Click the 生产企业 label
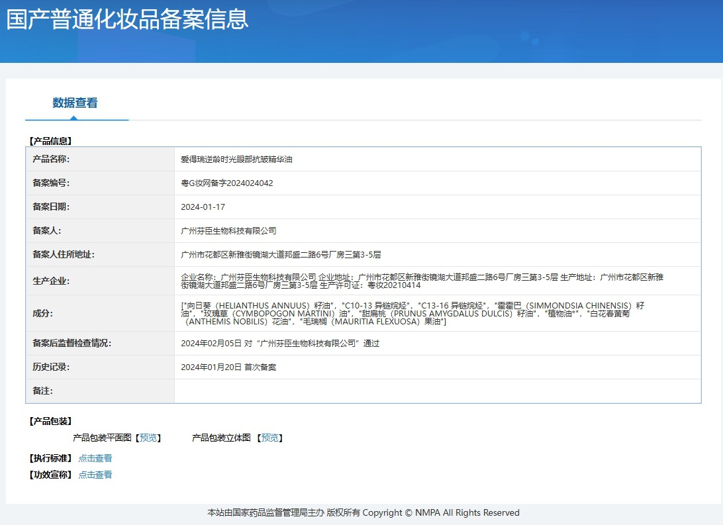The width and height of the screenshot is (723, 525). (51, 281)
